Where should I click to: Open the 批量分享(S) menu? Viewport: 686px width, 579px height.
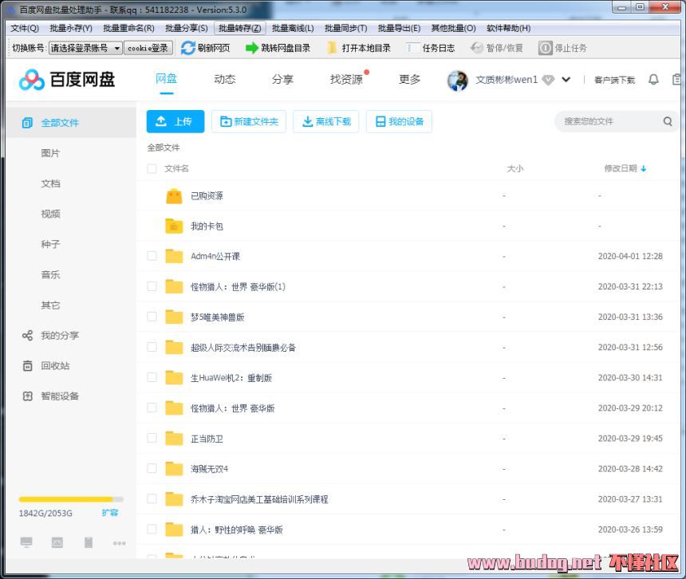click(187, 29)
